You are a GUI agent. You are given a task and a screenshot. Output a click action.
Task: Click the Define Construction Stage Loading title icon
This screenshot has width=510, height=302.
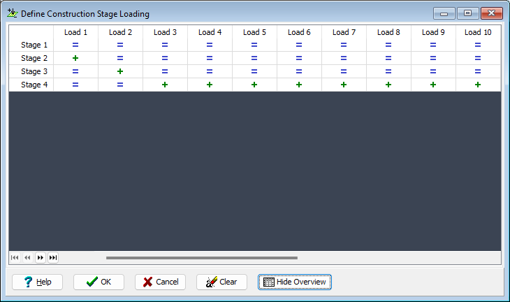click(x=13, y=13)
